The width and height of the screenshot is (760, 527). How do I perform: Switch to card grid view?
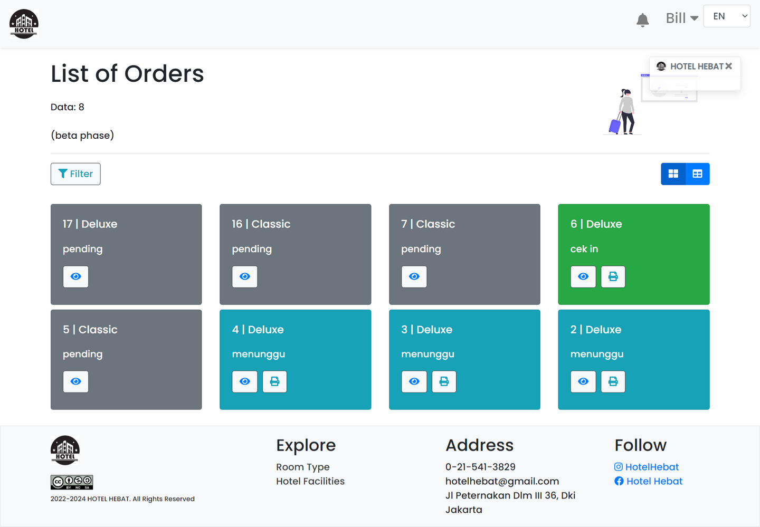[x=673, y=174]
